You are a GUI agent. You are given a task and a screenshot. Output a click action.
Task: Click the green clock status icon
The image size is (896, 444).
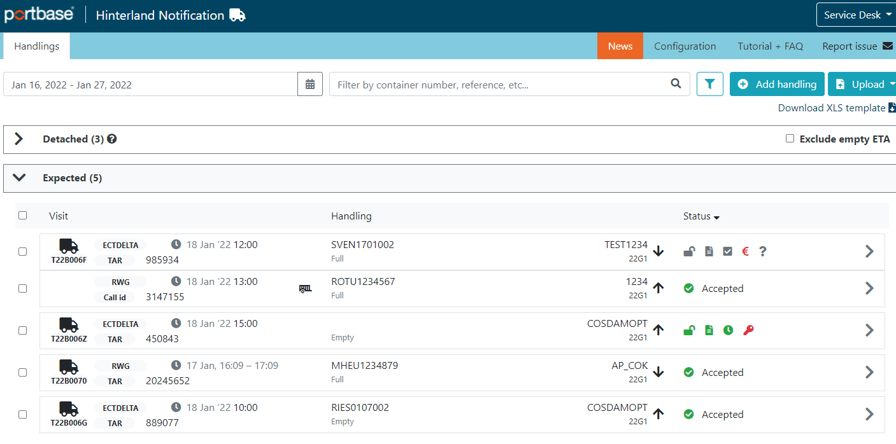(x=728, y=330)
